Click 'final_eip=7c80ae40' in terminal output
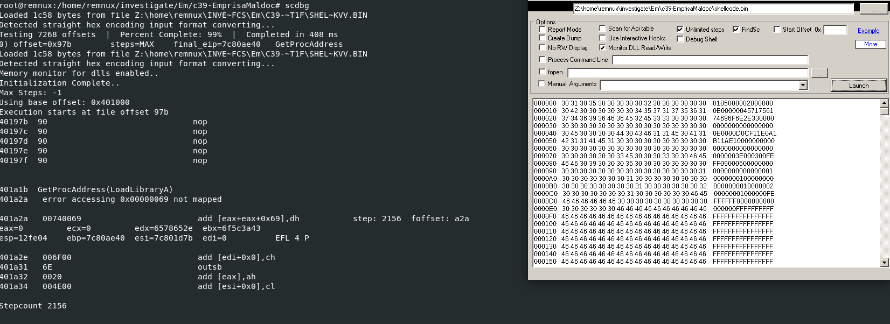Screen dimensions: 890x324 click(x=217, y=44)
